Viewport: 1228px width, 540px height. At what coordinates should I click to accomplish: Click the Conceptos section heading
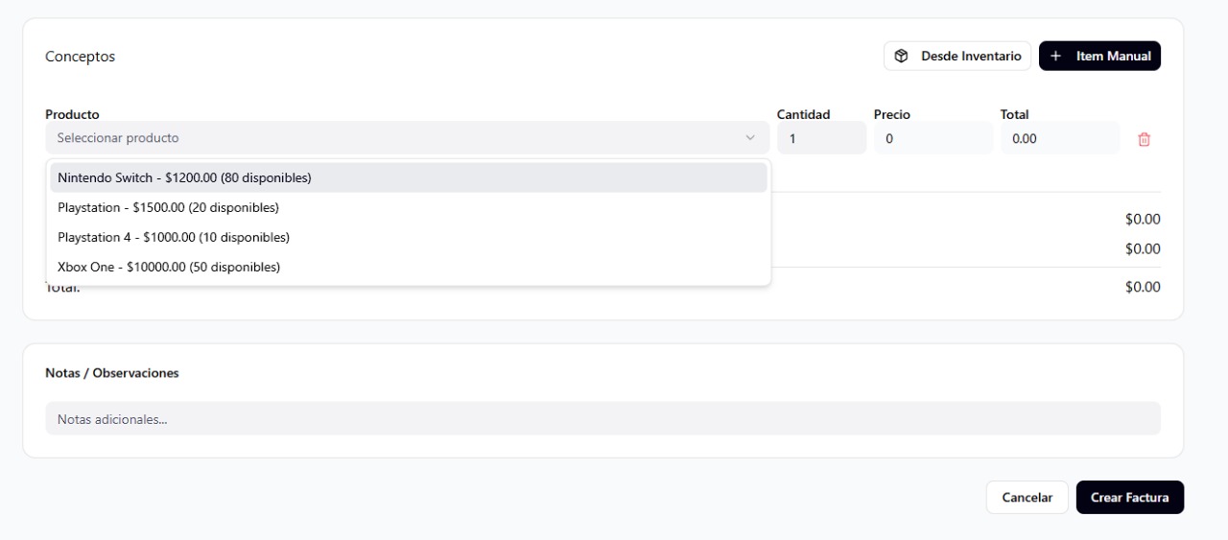pyautogui.click(x=80, y=57)
